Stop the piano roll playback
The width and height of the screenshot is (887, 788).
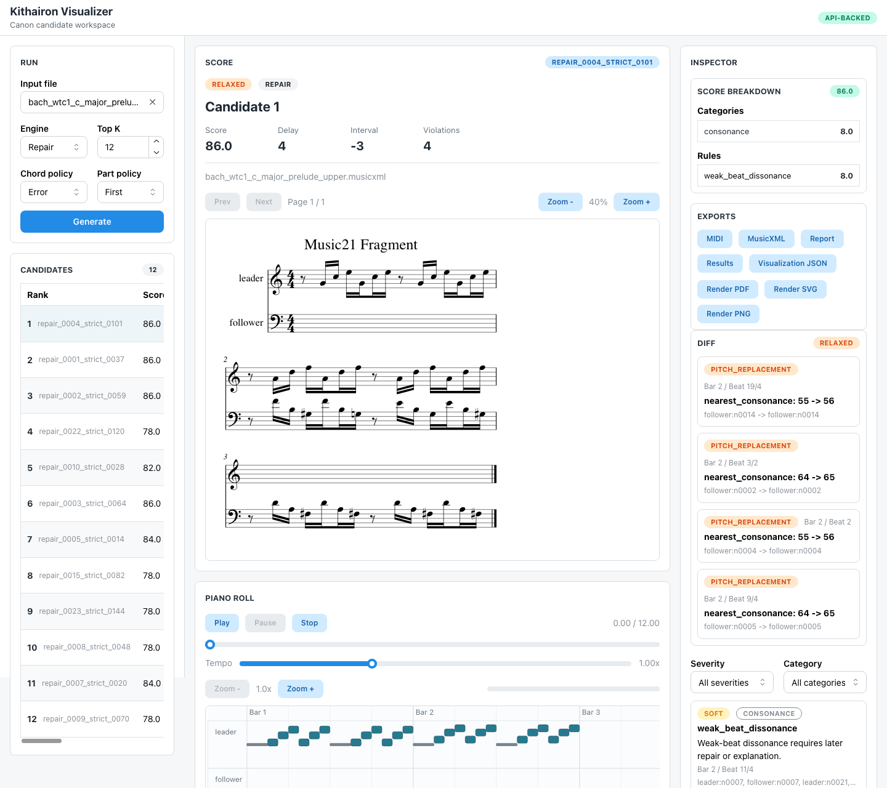coord(309,623)
